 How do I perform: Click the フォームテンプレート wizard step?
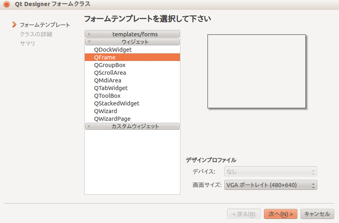45,25
